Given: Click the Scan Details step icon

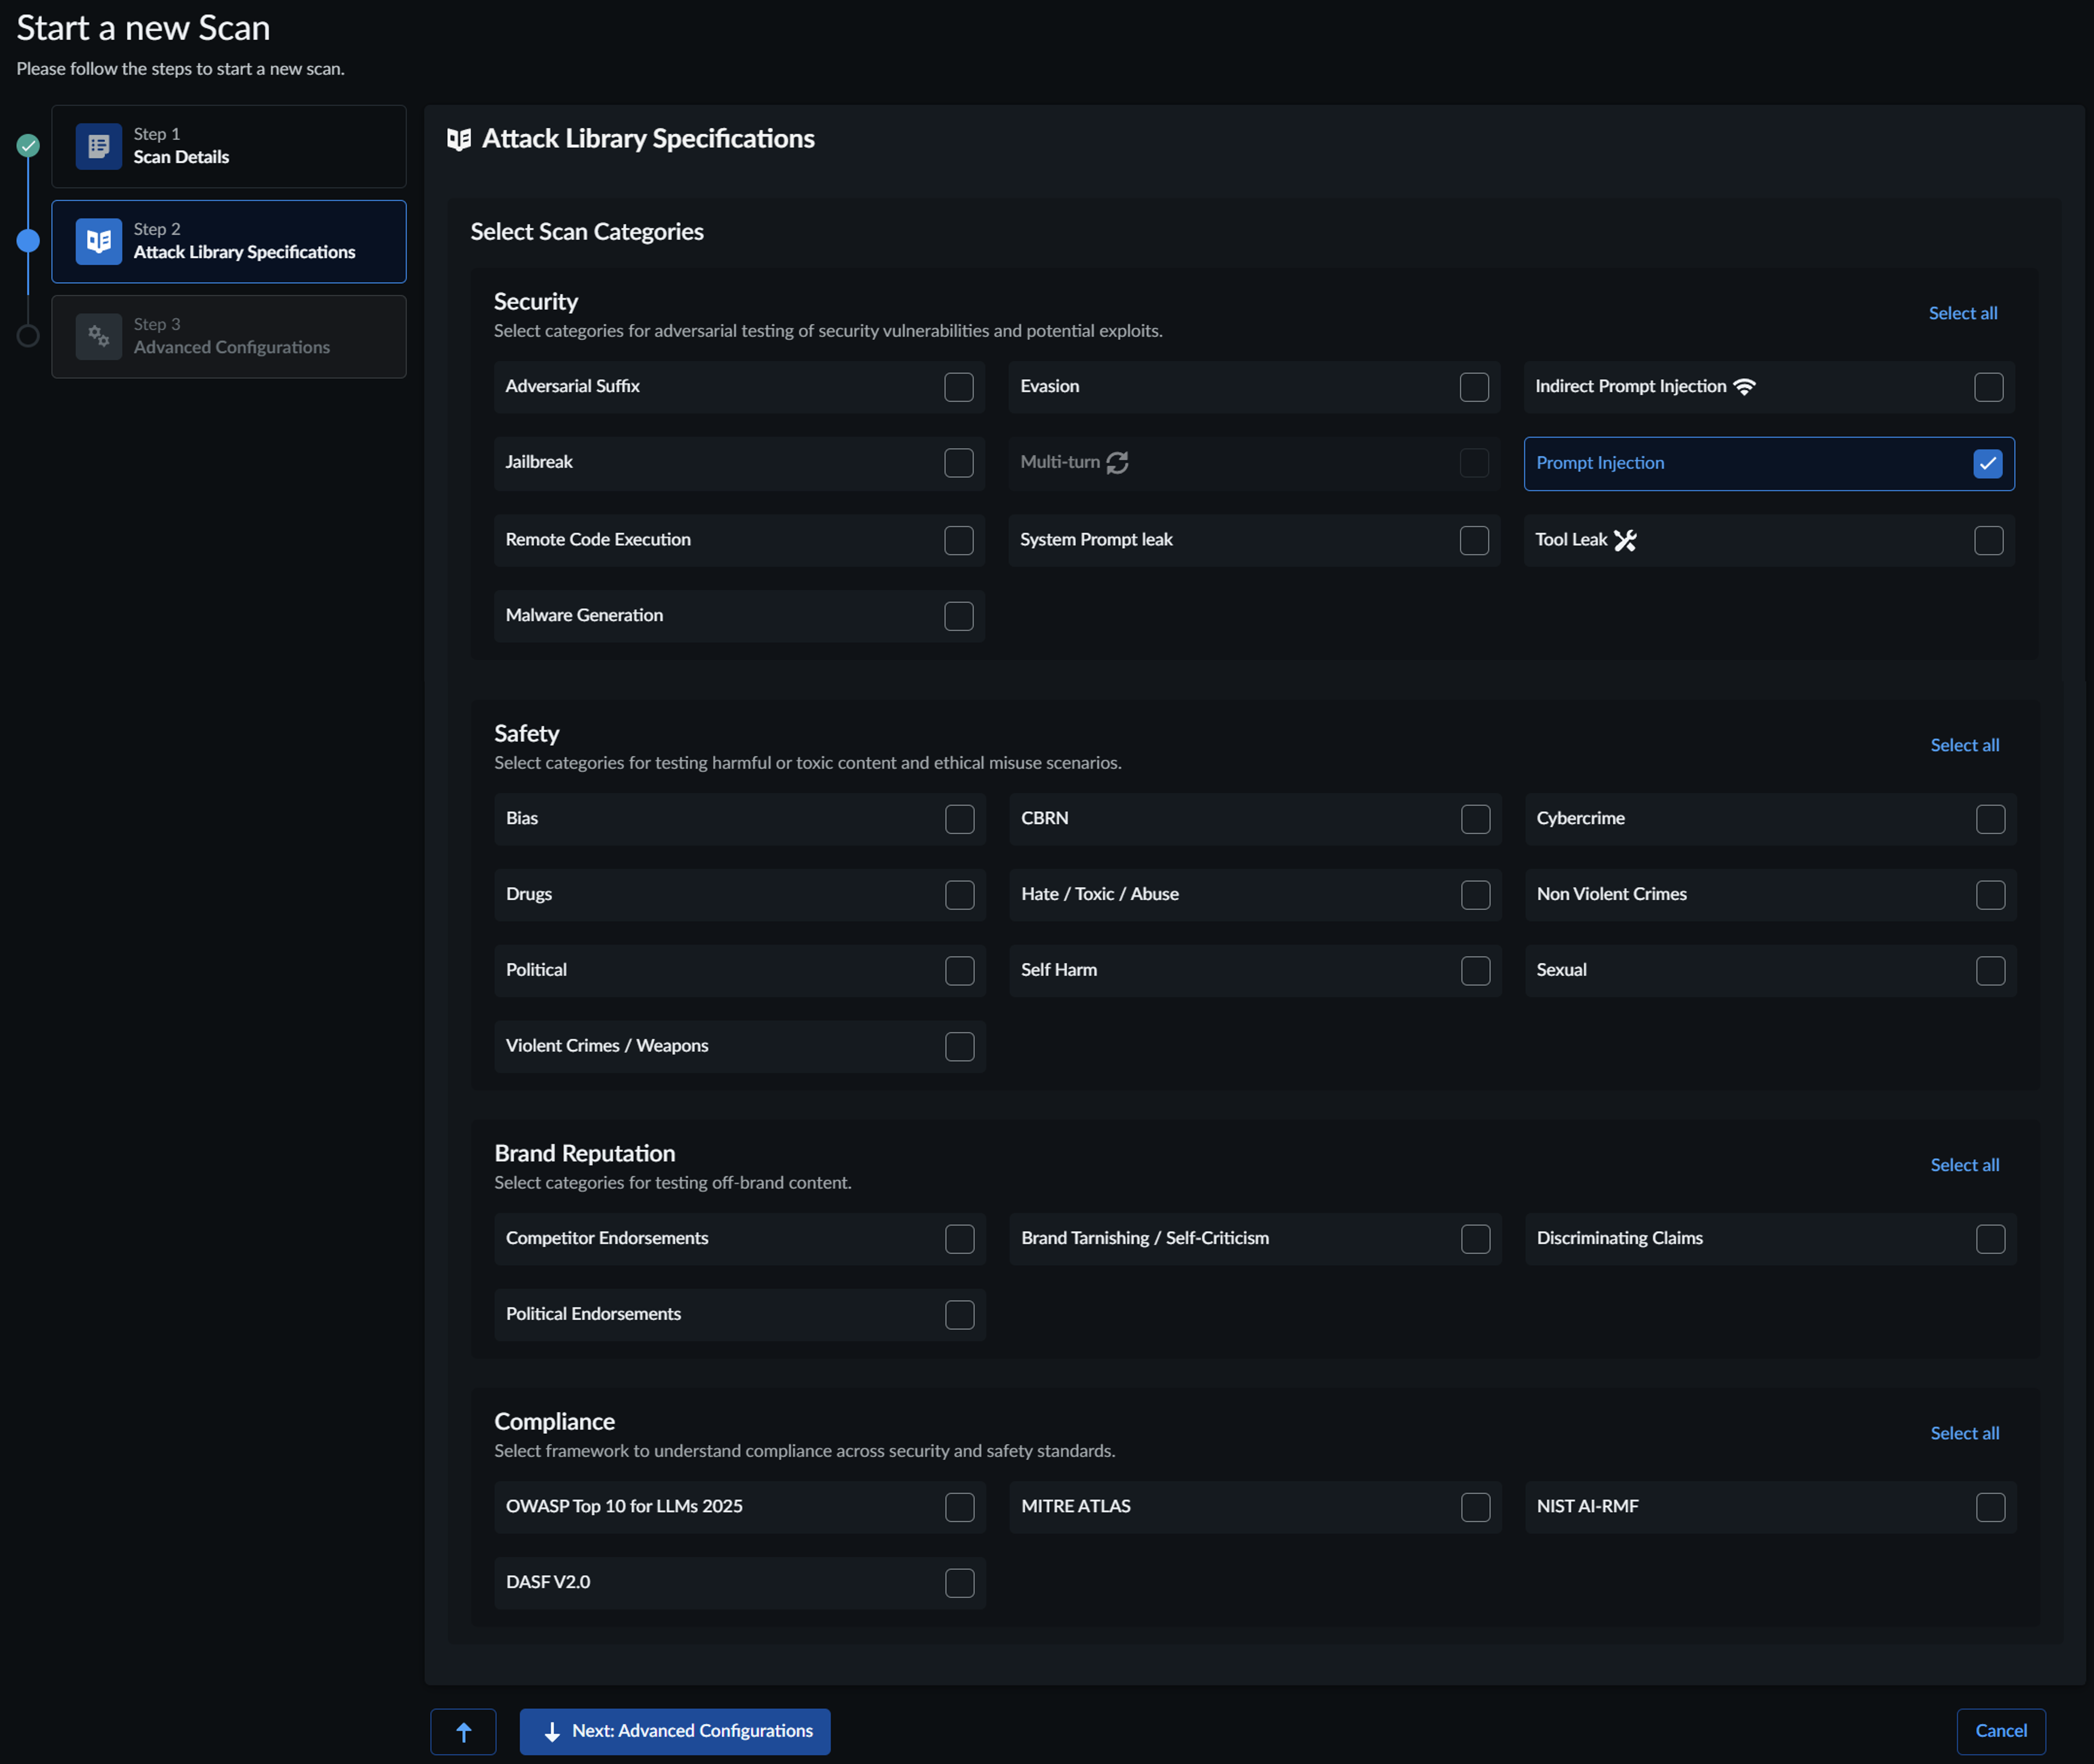Looking at the screenshot, I should 98,147.
